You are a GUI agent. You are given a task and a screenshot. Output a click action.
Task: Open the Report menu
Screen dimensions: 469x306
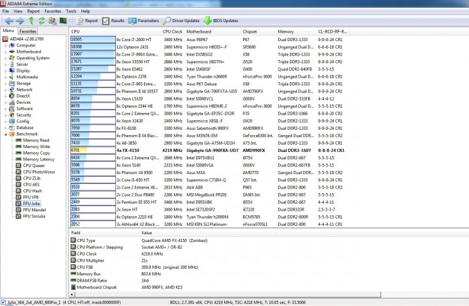pos(33,11)
